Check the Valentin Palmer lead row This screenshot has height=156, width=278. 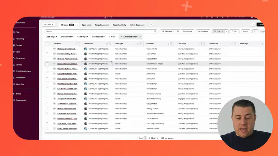[x=47, y=69]
